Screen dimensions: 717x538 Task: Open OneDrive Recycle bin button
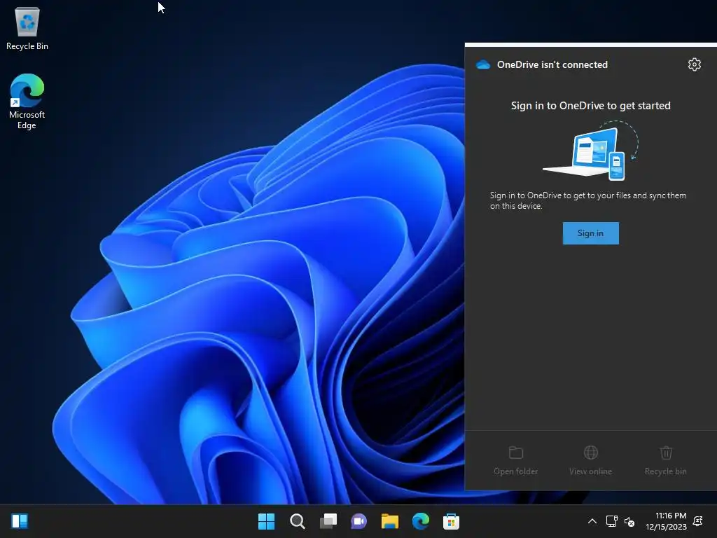click(x=665, y=461)
